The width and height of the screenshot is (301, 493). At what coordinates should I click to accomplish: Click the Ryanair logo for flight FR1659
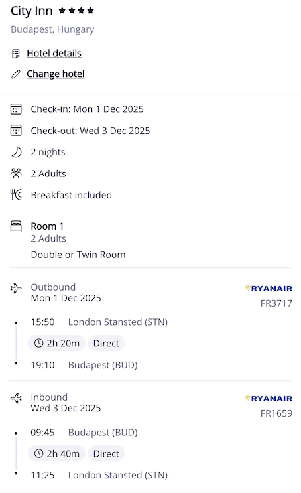[x=269, y=399]
